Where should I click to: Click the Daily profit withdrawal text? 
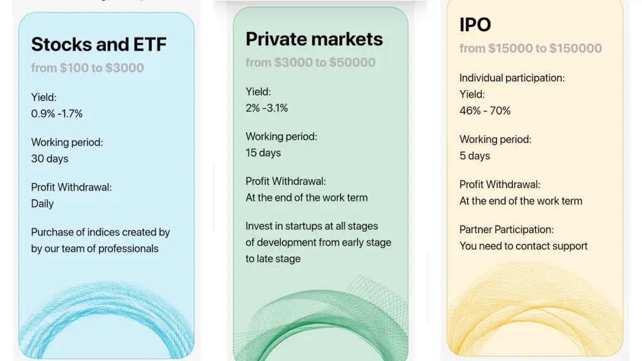[x=42, y=204]
